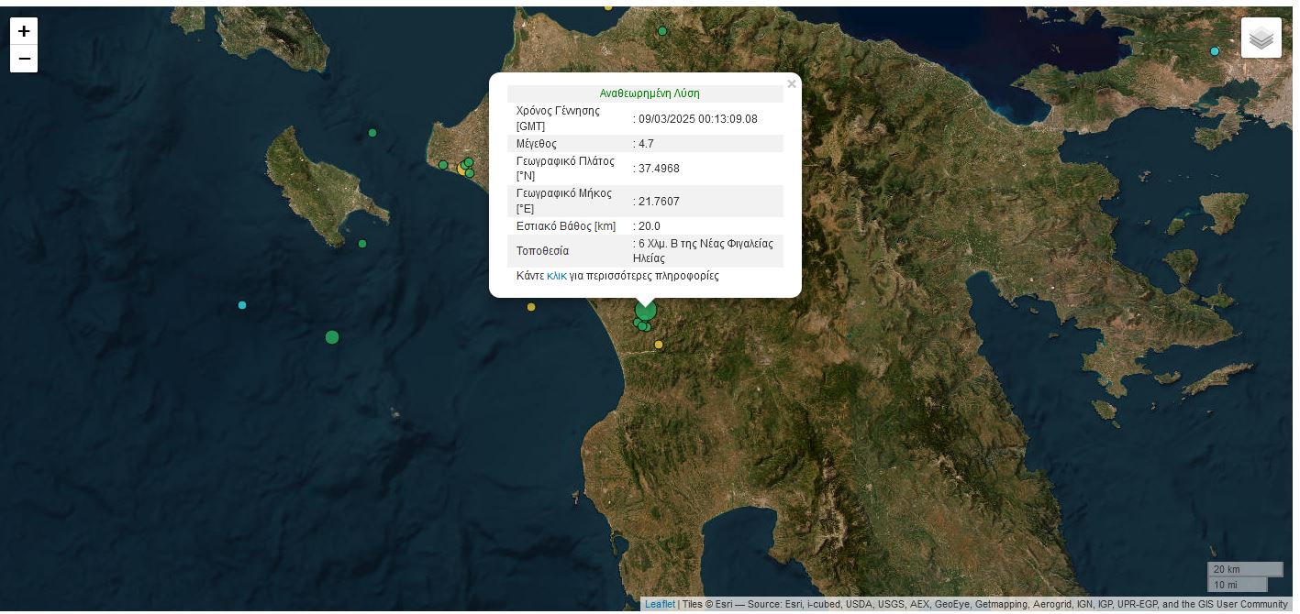Select the yellow marker southeast of the popup epicenter
The width and height of the screenshot is (1300, 614).
coord(659,345)
